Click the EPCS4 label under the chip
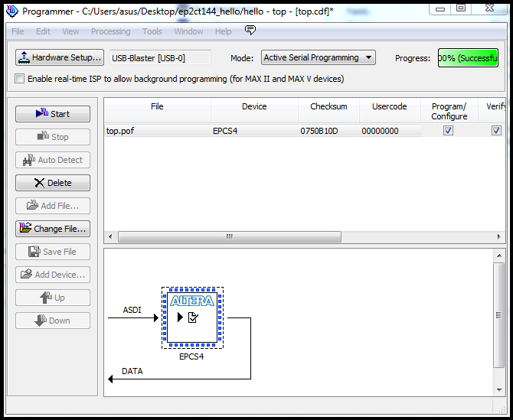The image size is (513, 420). click(x=191, y=357)
